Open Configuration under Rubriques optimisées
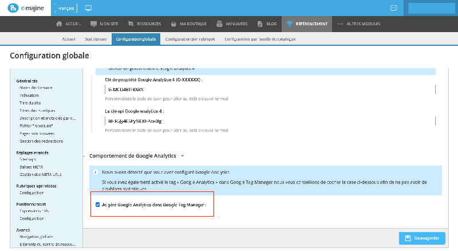458x251 pixels. point(31,193)
